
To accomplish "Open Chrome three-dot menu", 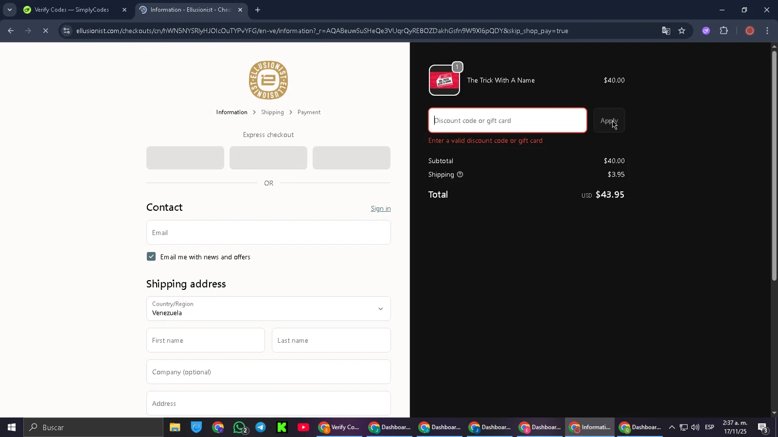I will click(767, 31).
